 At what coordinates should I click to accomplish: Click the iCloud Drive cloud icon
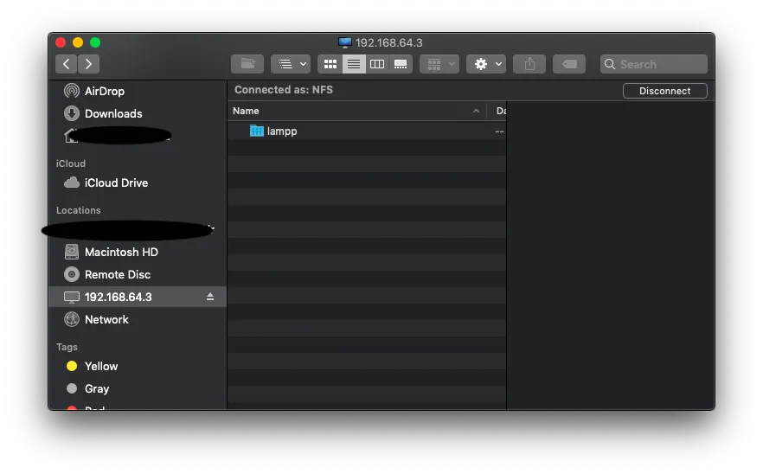(x=72, y=183)
